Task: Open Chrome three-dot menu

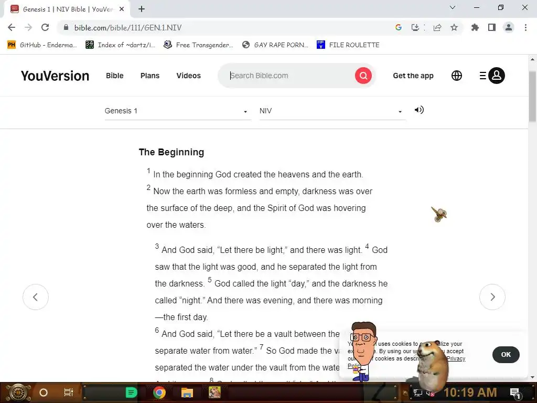Action: click(x=525, y=27)
